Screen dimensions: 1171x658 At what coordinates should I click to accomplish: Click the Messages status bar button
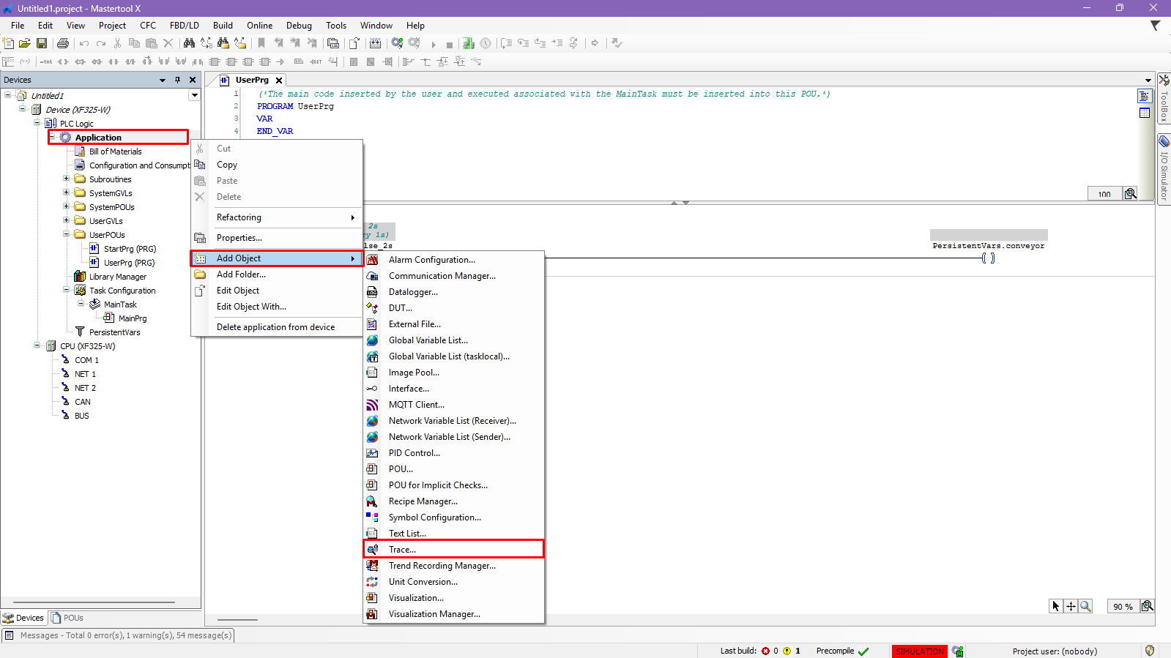pyautogui.click(x=119, y=635)
